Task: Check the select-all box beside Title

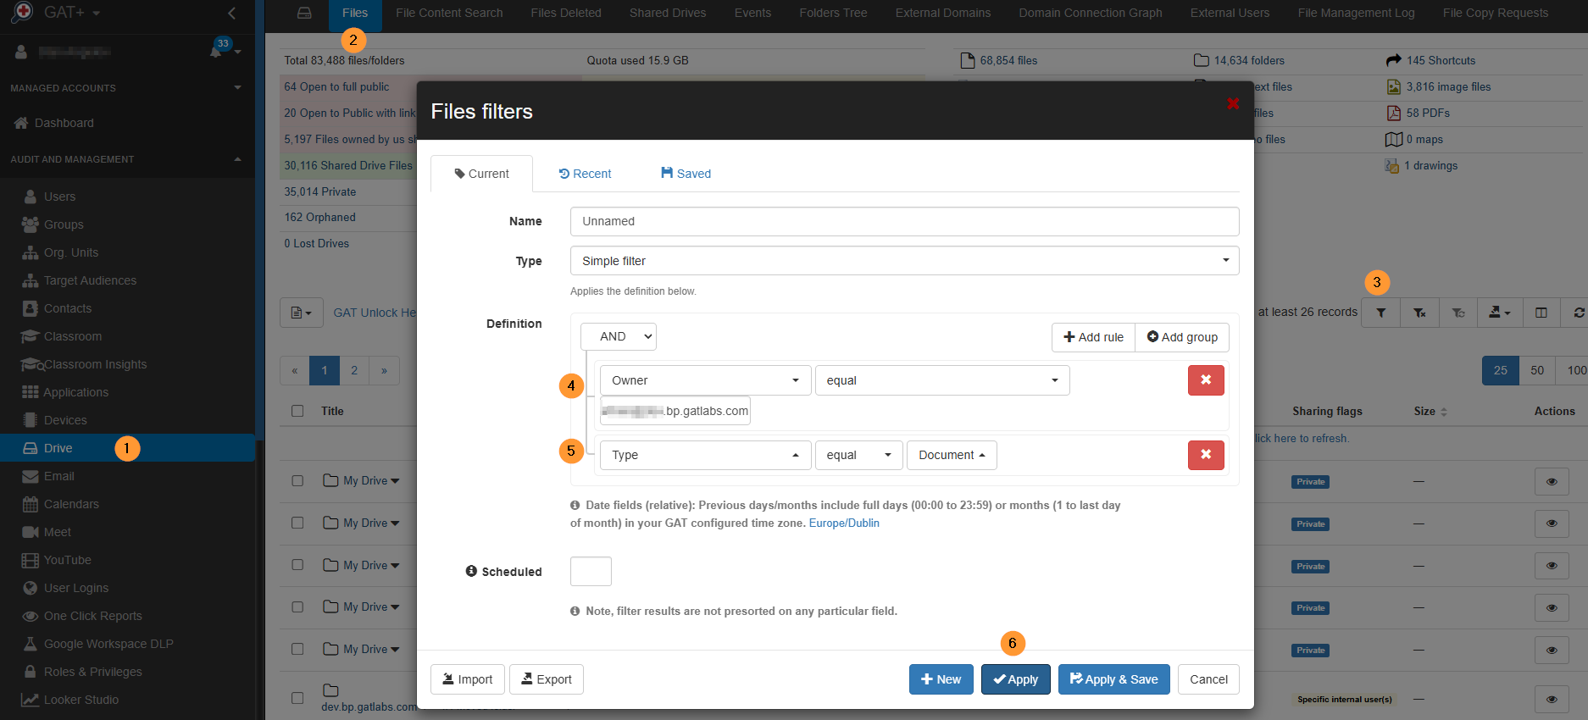Action: [297, 411]
